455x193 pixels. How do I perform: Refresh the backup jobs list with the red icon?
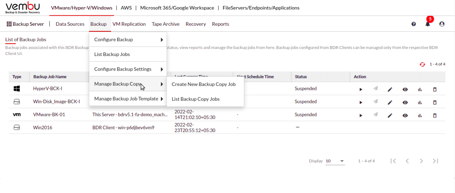click(x=422, y=64)
